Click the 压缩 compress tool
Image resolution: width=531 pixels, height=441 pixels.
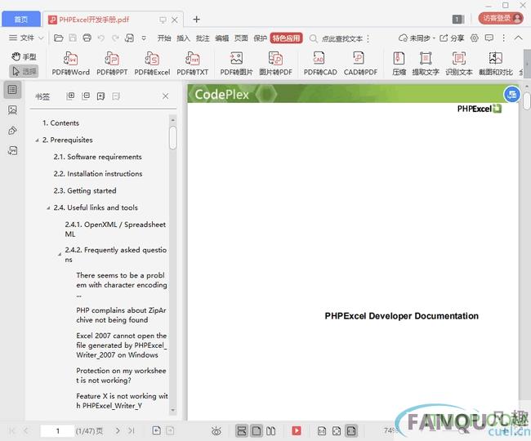click(x=399, y=63)
